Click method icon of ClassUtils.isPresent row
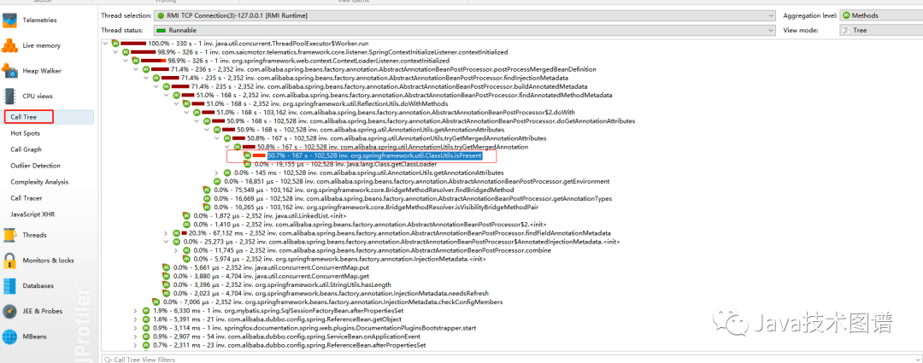Image resolution: width=923 pixels, height=363 pixels. coord(248,155)
